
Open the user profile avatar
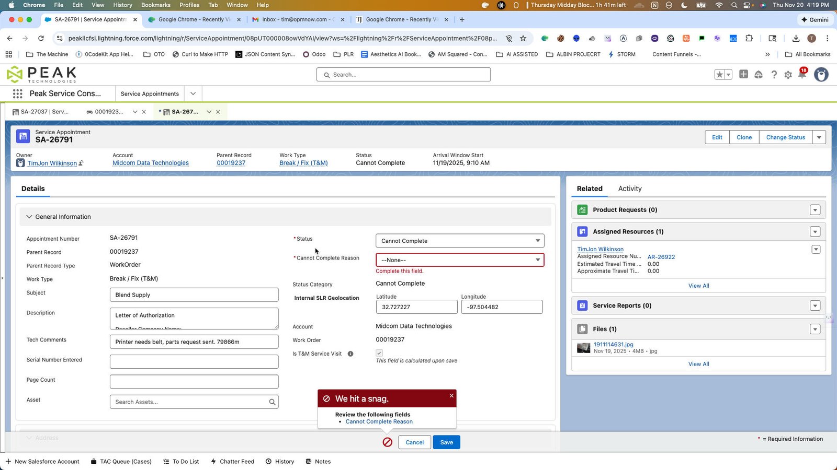[x=821, y=75]
